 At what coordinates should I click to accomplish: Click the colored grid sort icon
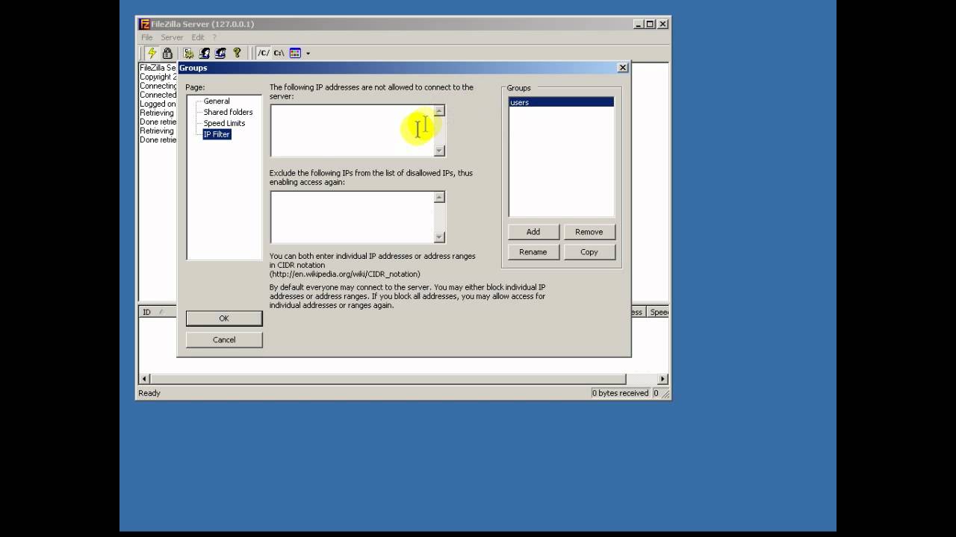[x=295, y=53]
